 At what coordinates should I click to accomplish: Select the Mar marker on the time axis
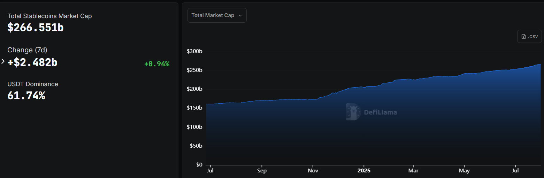point(413,171)
